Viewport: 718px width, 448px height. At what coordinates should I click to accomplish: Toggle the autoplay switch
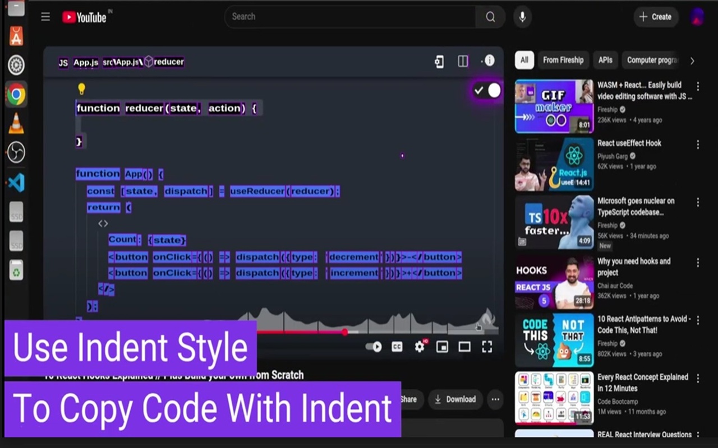(374, 347)
